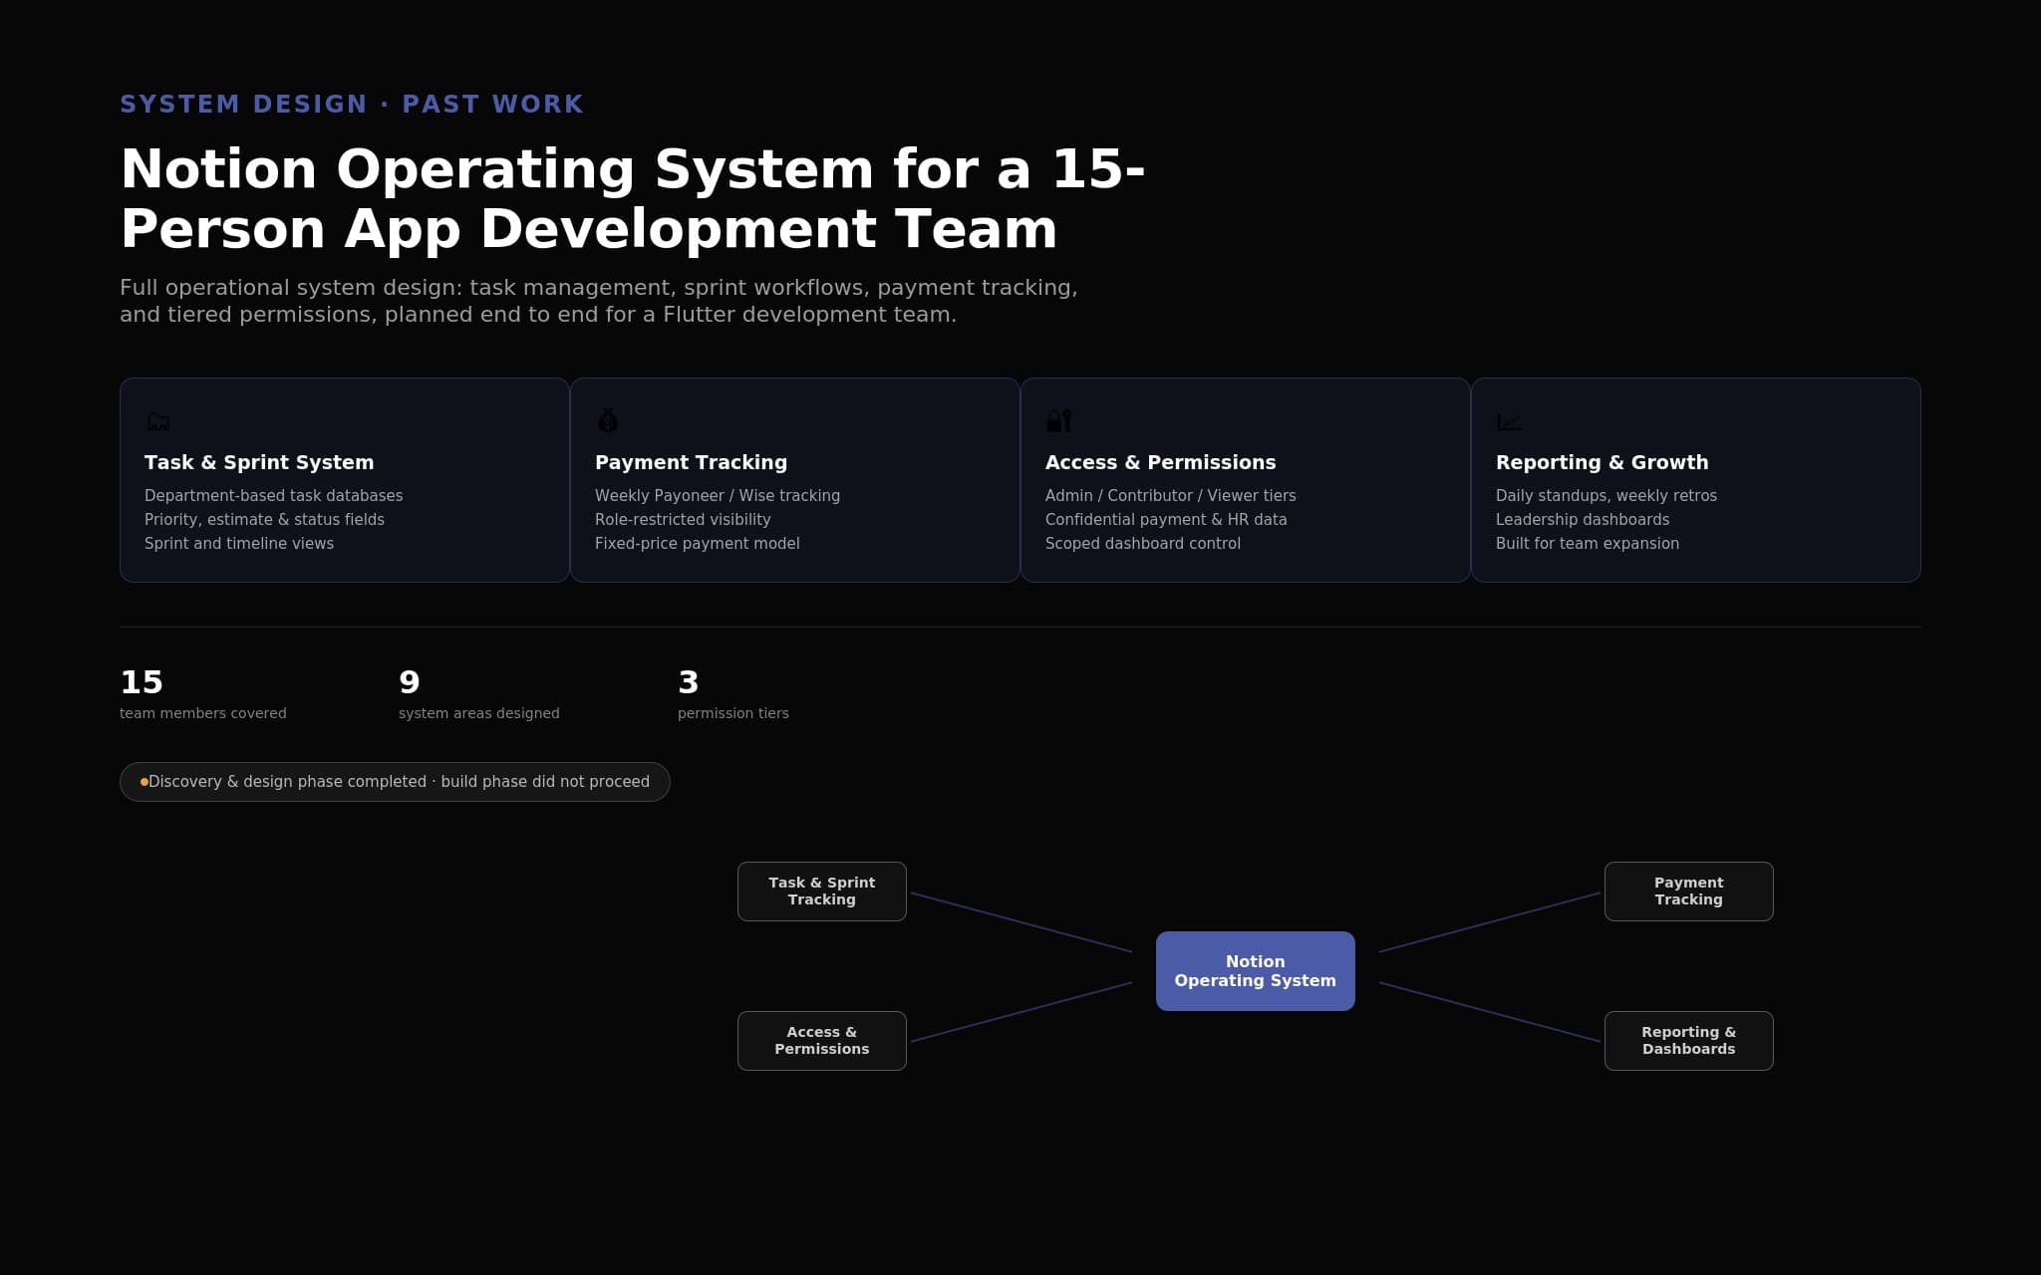Click the team members covered label

coord(203,713)
